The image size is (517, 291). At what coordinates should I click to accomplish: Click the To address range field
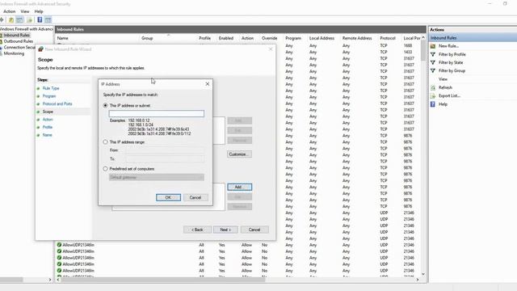(165, 159)
